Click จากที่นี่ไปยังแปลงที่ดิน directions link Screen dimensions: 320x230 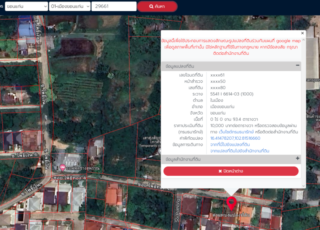(230, 145)
